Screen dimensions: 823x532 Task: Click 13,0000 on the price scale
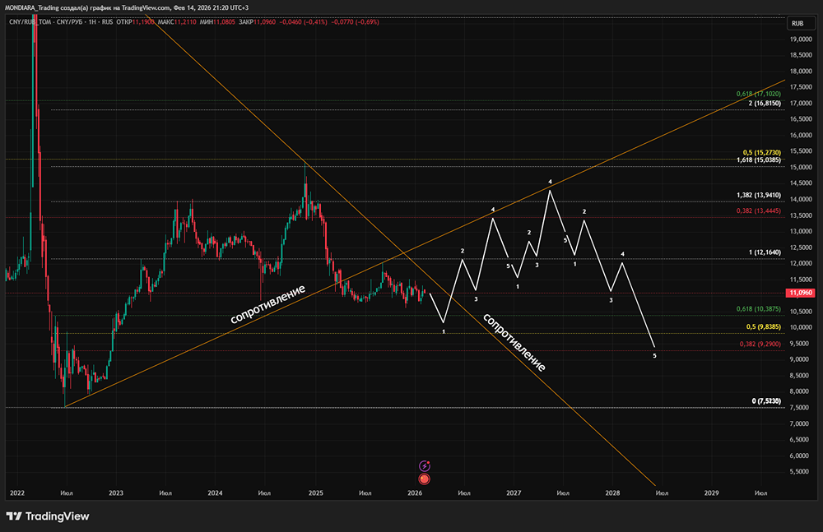(x=801, y=231)
